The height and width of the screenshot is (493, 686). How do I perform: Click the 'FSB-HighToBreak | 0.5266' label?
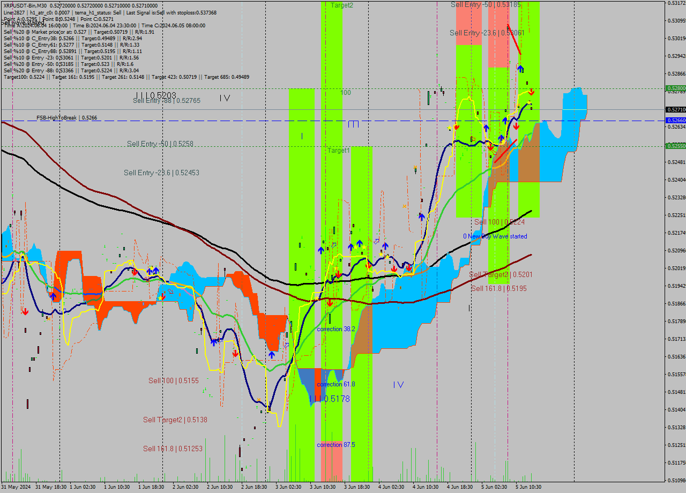pyautogui.click(x=67, y=117)
